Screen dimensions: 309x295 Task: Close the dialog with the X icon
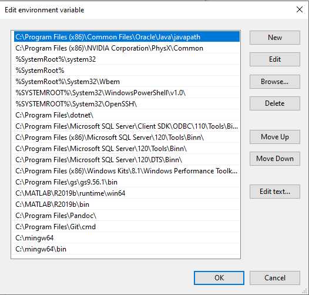tap(300, 9)
